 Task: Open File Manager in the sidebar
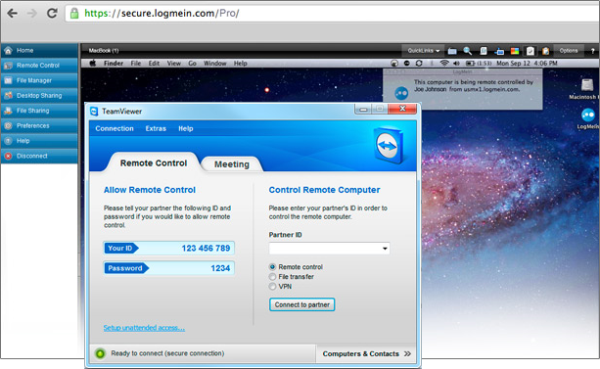click(x=39, y=80)
